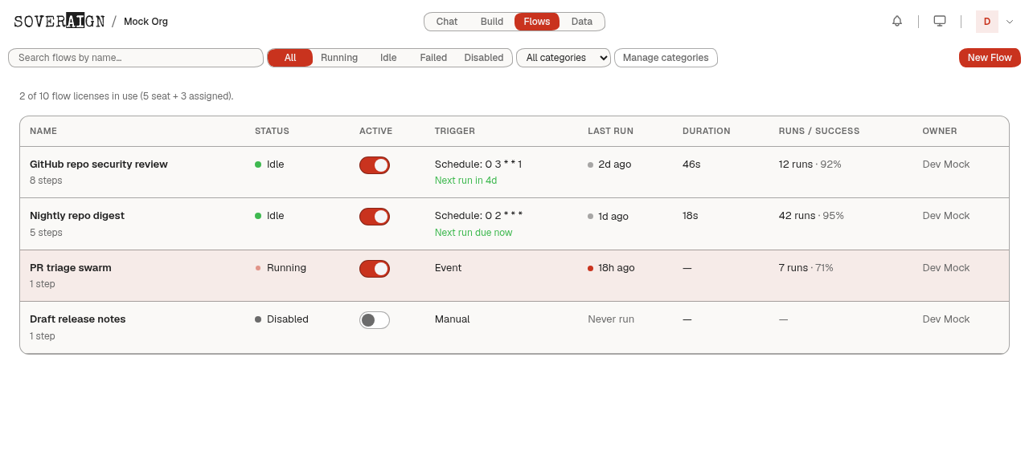This screenshot has width=1029, height=463.
Task: Enable the Draft release notes flow
Action: [x=375, y=320]
